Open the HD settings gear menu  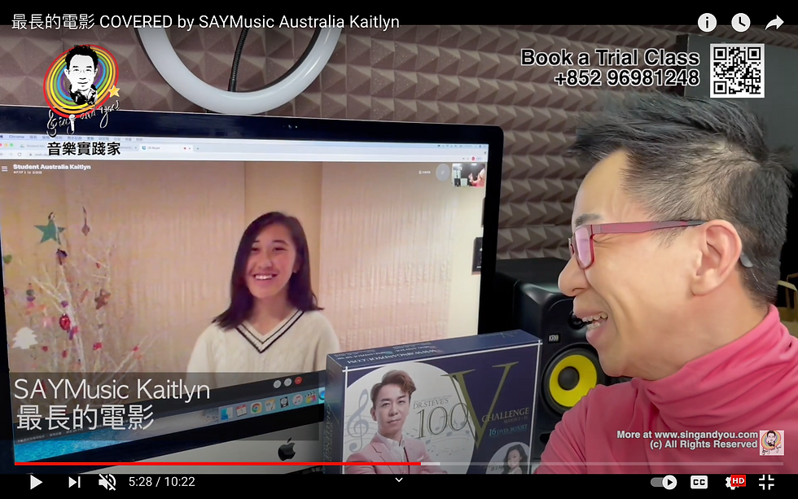point(734,482)
